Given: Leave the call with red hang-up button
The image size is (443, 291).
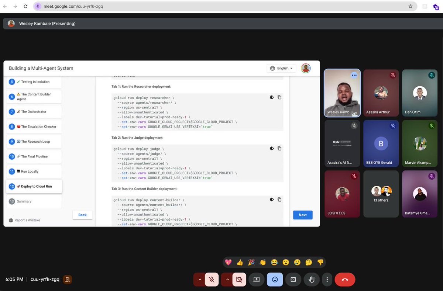Looking at the screenshot, I should (345, 280).
